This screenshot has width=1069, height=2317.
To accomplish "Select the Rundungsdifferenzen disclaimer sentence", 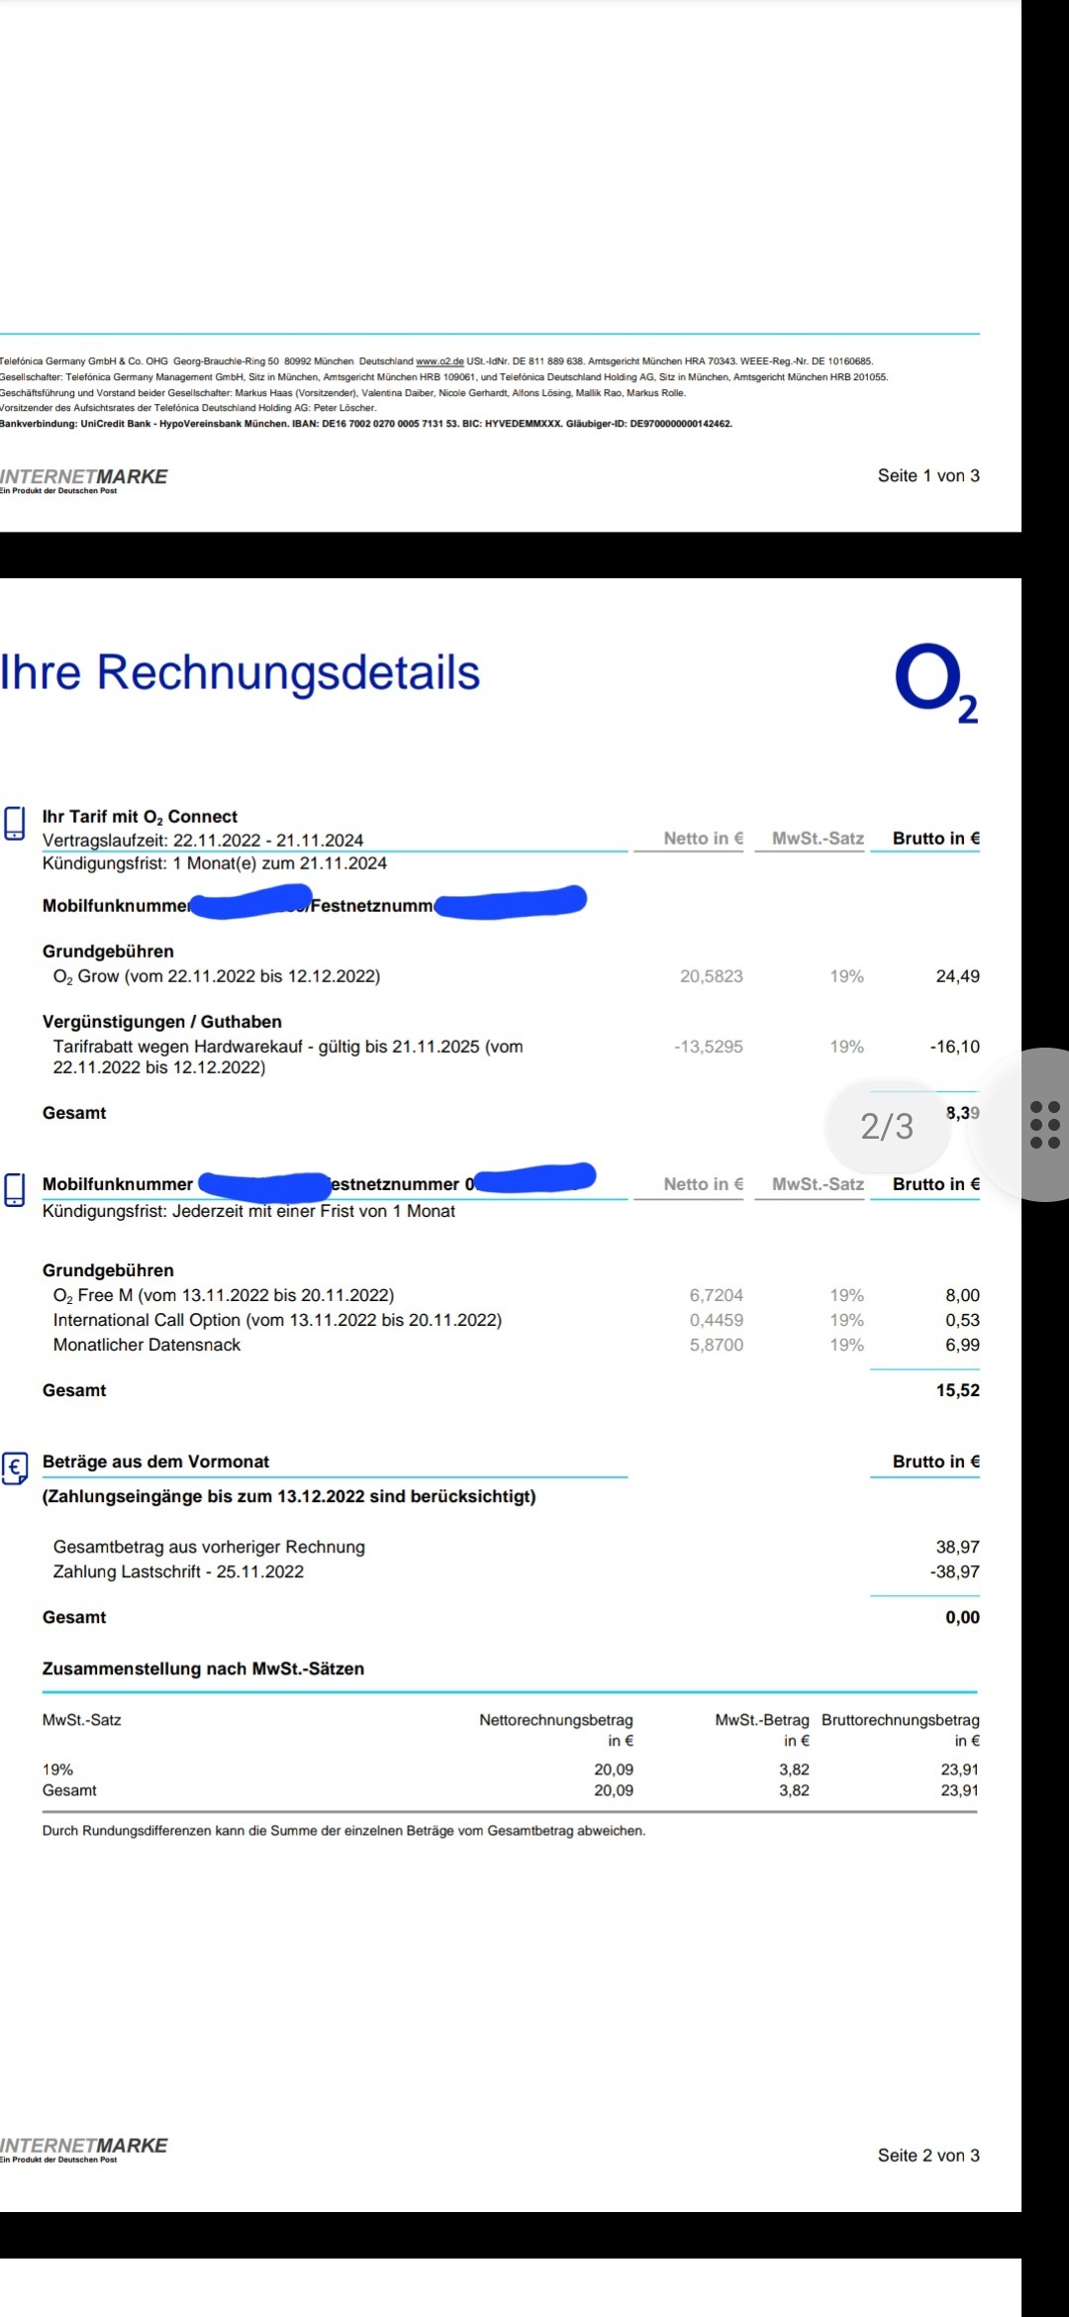I will click(x=343, y=1831).
